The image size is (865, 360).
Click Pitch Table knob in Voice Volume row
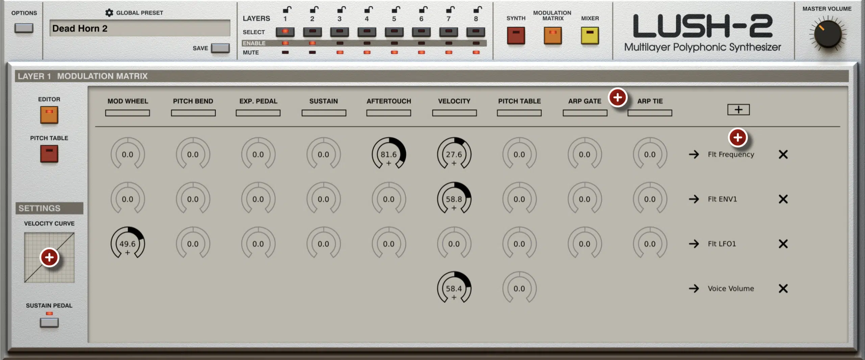click(x=519, y=287)
